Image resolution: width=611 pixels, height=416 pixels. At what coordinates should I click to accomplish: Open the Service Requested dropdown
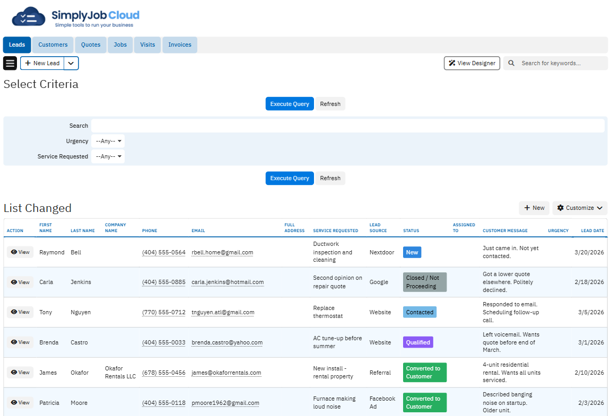click(x=108, y=157)
